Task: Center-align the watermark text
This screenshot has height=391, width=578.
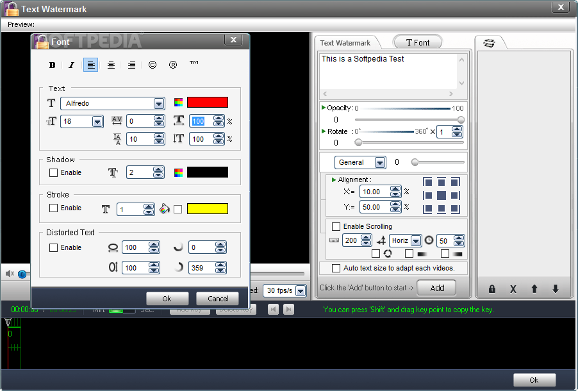Action: [x=111, y=65]
